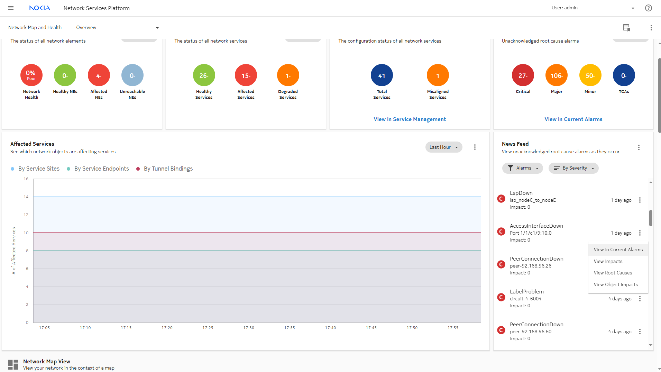
Task: Click the News Feed scrollbar thumb
Action: point(651,218)
